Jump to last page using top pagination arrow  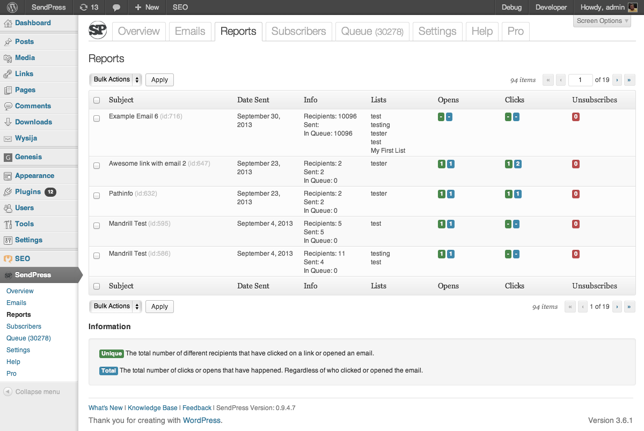coord(630,80)
